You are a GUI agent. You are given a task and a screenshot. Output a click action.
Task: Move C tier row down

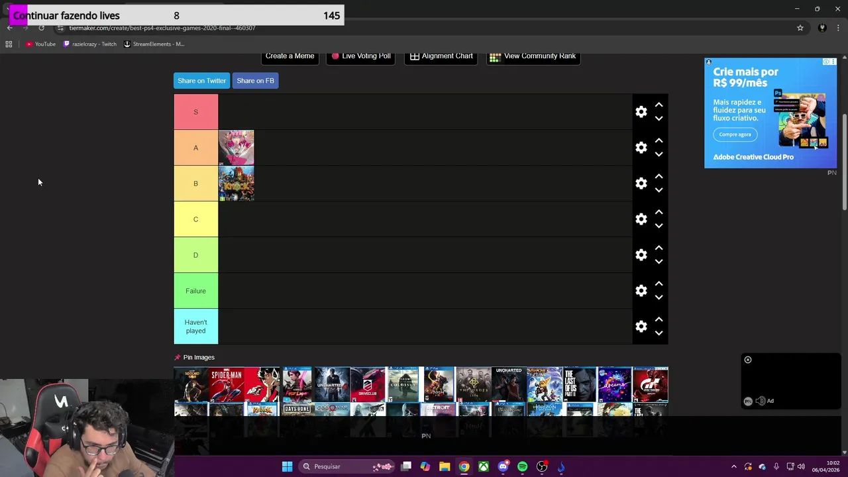pyautogui.click(x=659, y=226)
